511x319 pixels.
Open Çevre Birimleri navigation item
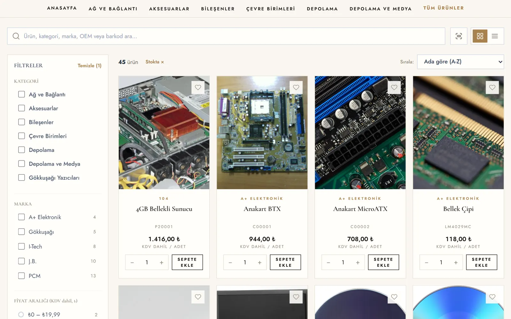coord(271,9)
